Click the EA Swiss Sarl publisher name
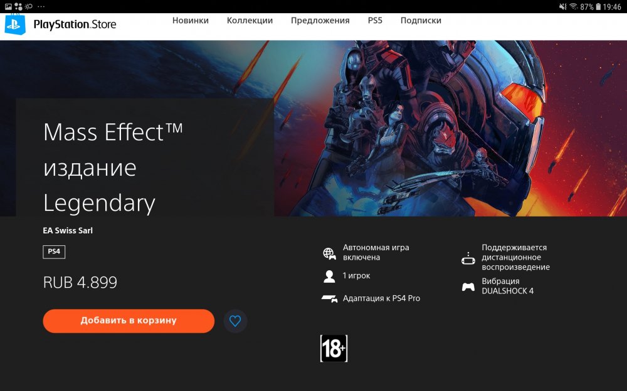627x391 pixels. point(68,230)
